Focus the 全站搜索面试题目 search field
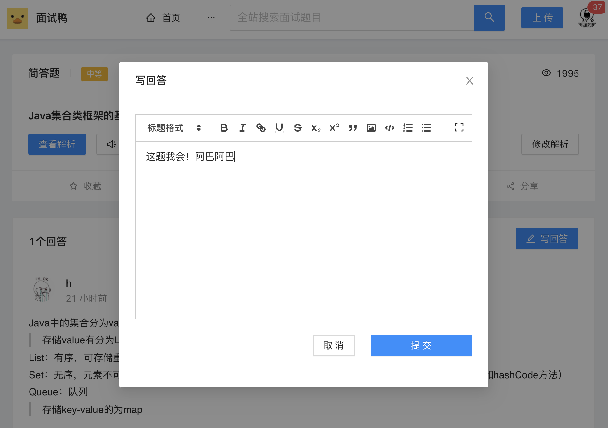Viewport: 608px width, 428px height. 352,18
